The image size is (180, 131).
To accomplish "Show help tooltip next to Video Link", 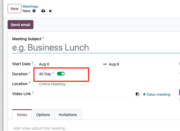I will pyautogui.click(x=33, y=93).
